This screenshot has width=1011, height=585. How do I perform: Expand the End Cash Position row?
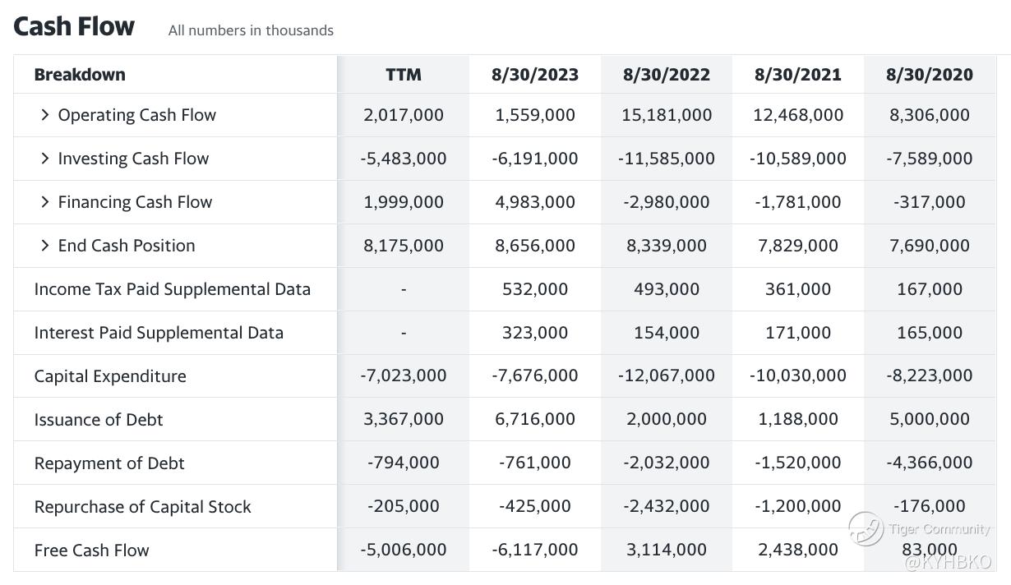click(x=45, y=246)
